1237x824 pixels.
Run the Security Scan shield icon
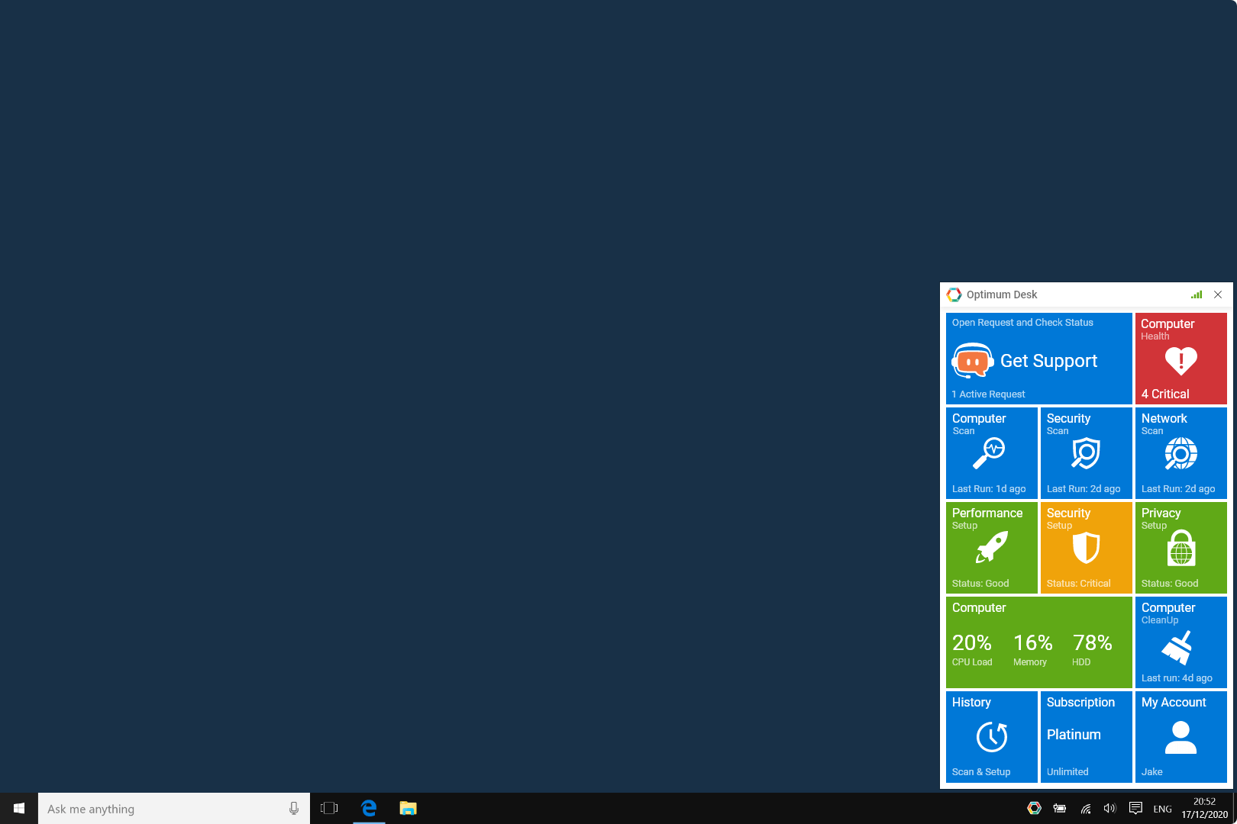[1086, 453]
